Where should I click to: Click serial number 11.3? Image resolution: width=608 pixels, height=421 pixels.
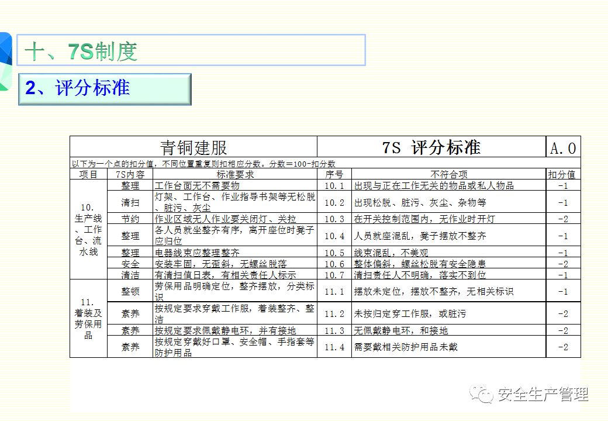tap(334, 331)
